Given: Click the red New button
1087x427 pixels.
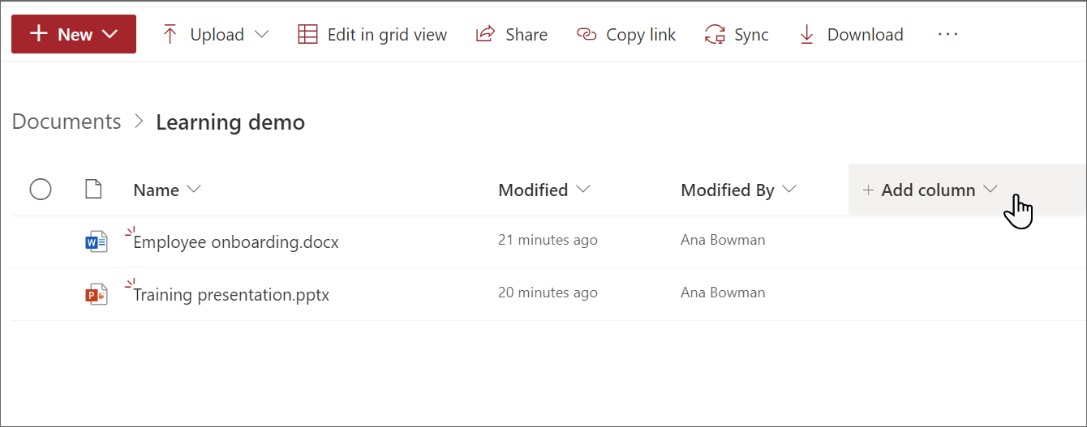Looking at the screenshot, I should pos(74,34).
